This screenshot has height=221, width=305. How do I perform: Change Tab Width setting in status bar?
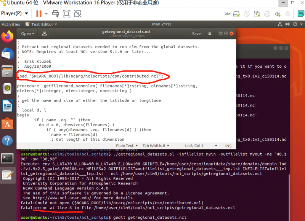click(x=156, y=146)
